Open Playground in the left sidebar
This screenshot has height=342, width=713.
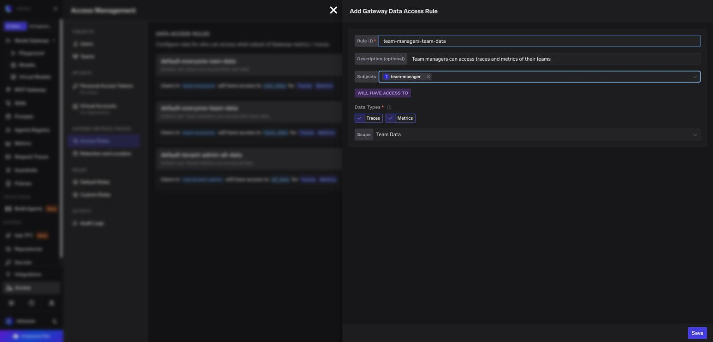31,53
